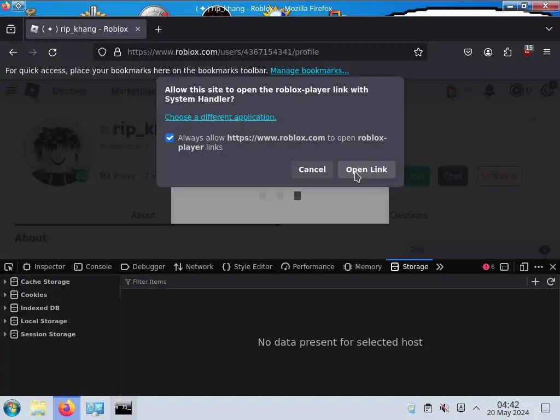560x420 pixels.
Task: Select the Storage panel tab
Action: click(x=409, y=267)
